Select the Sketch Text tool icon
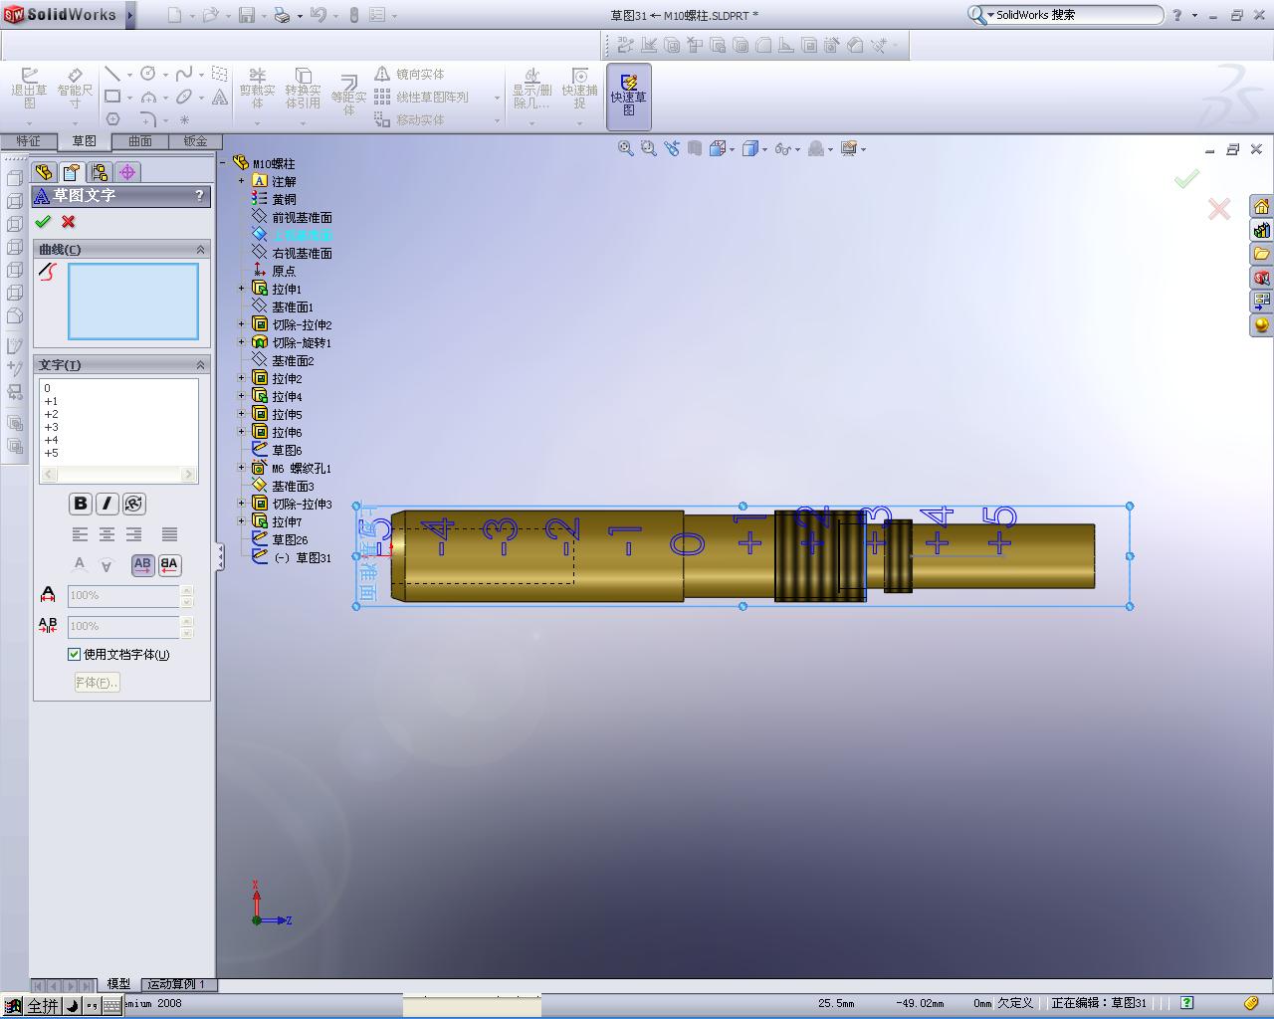Screen dimensions: 1274x1019 pyautogui.click(x=219, y=98)
